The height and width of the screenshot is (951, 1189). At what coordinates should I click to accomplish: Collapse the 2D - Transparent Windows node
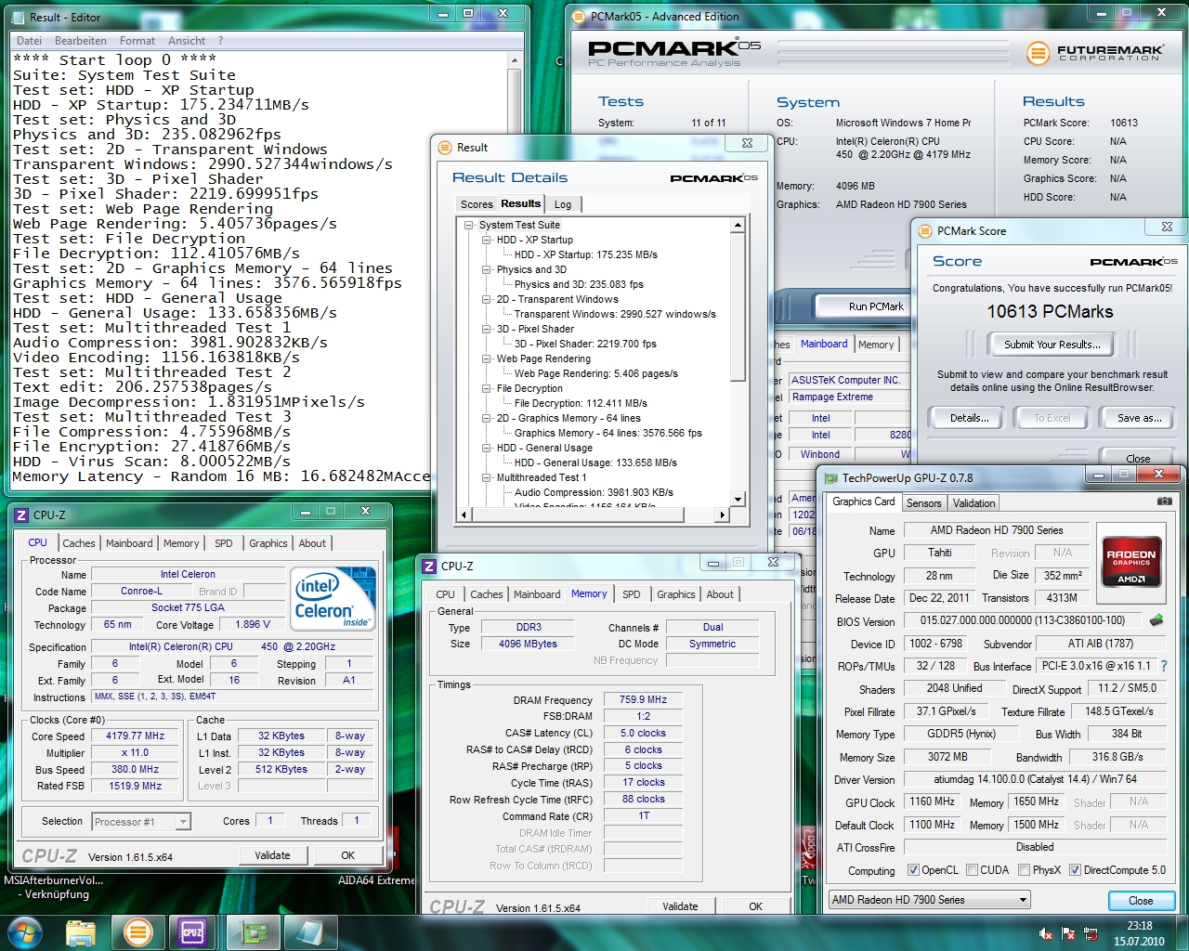tap(486, 299)
